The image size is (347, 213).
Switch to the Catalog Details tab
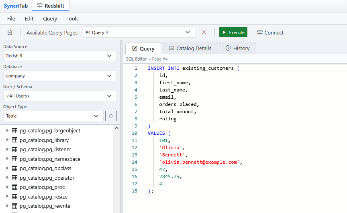pos(190,48)
